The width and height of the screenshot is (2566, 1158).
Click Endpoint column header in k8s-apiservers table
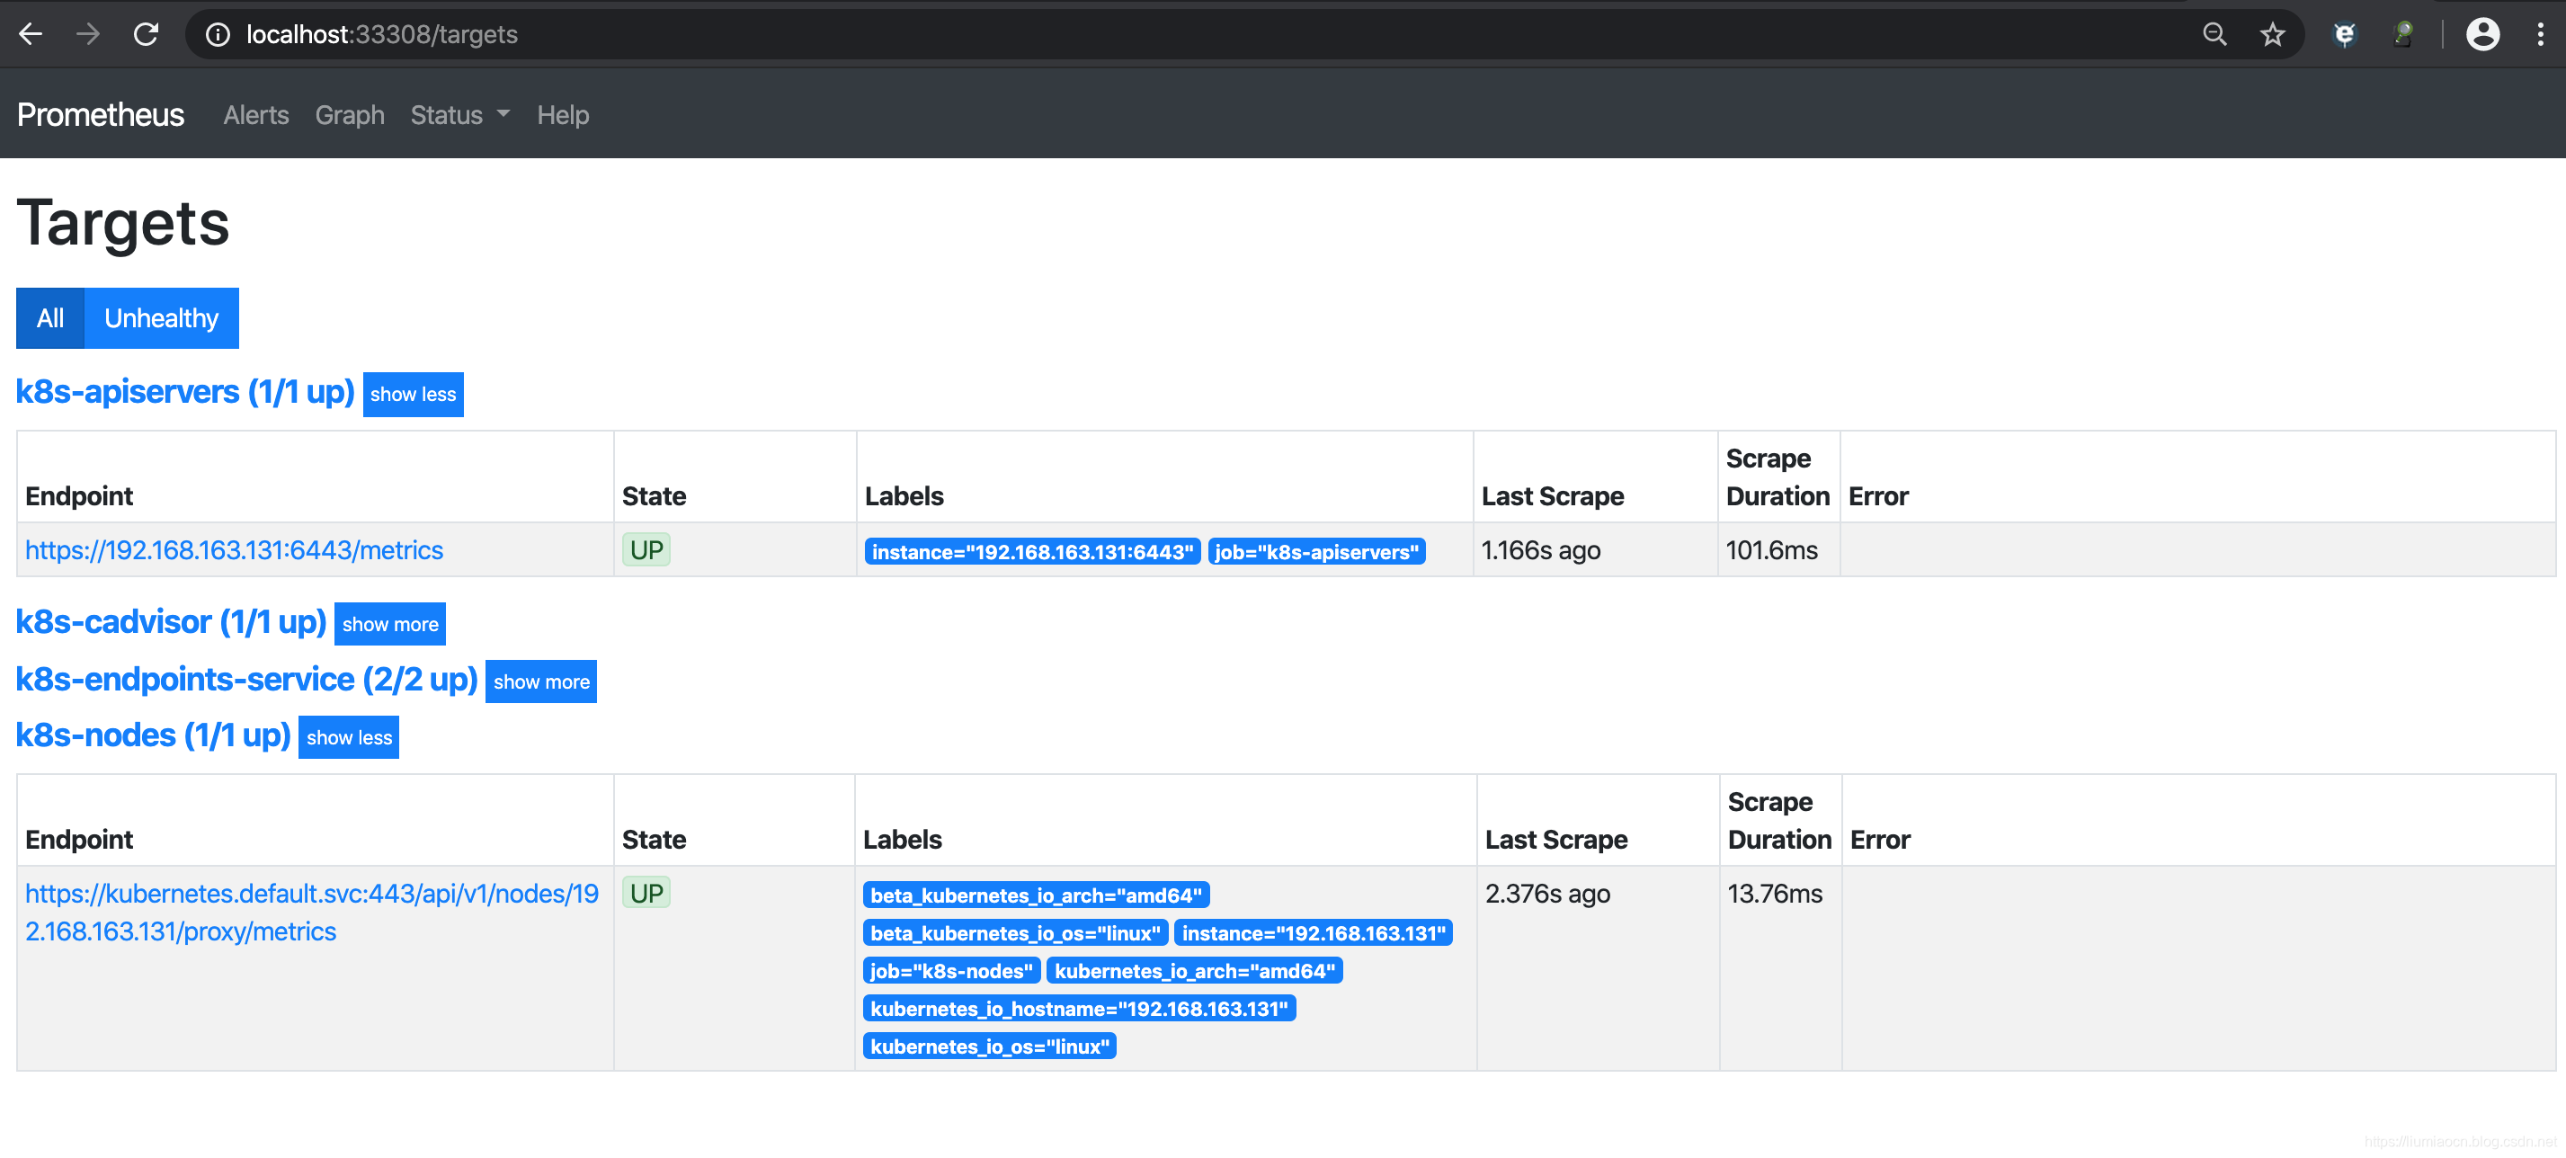79,496
